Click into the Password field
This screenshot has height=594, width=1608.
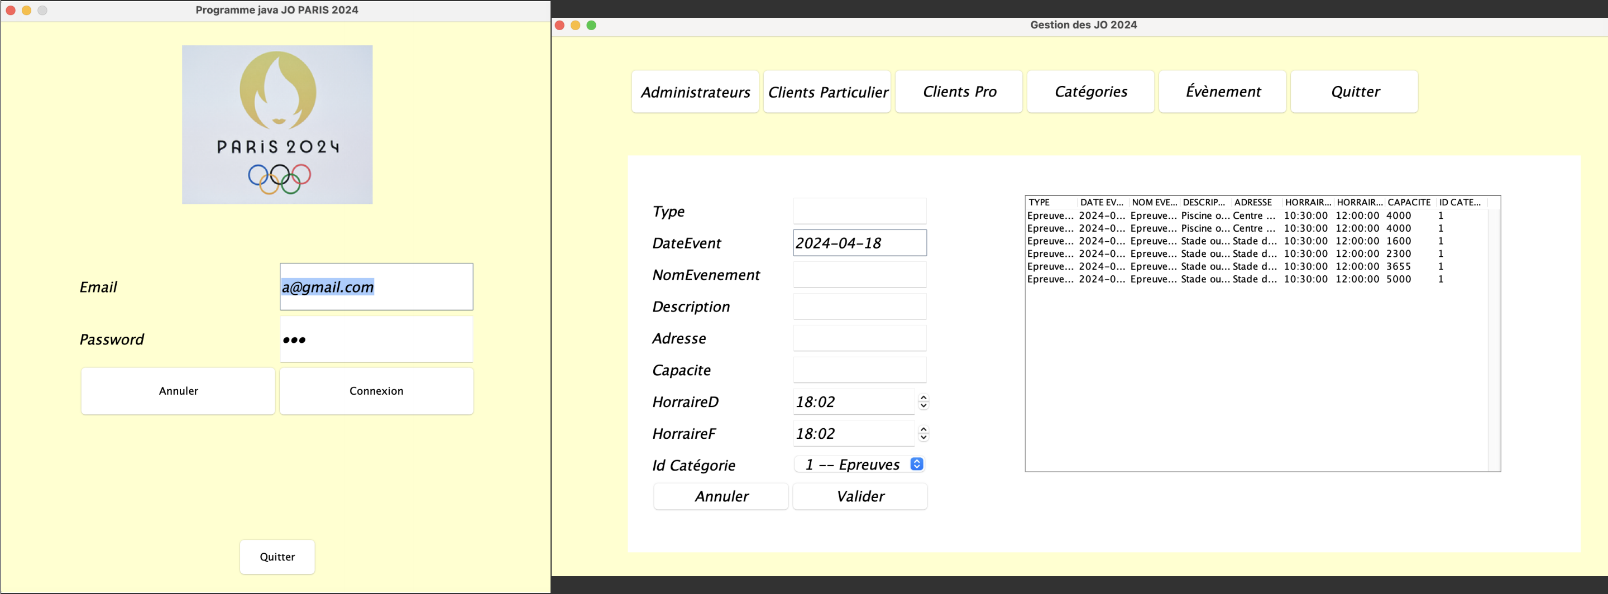click(x=376, y=339)
